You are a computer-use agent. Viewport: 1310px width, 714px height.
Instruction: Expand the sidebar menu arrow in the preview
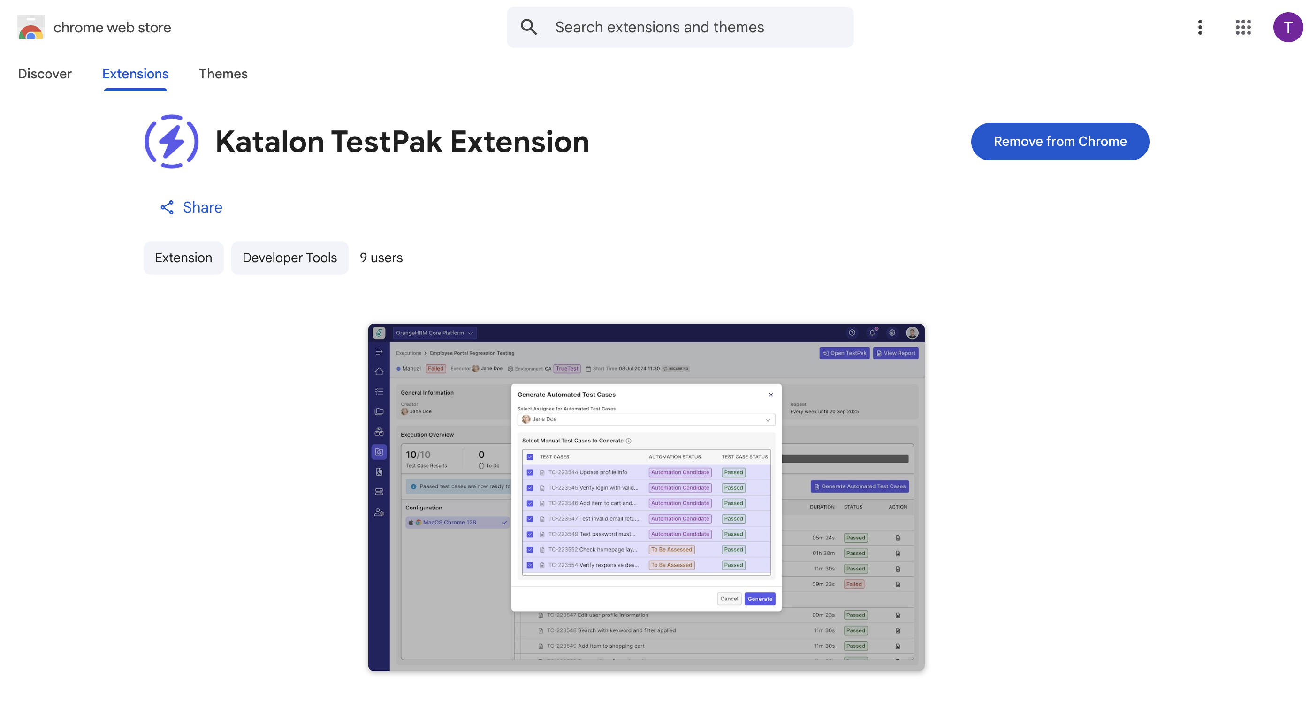click(379, 351)
